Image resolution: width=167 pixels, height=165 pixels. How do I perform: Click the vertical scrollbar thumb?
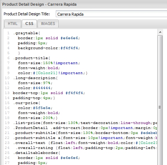coord(160,100)
